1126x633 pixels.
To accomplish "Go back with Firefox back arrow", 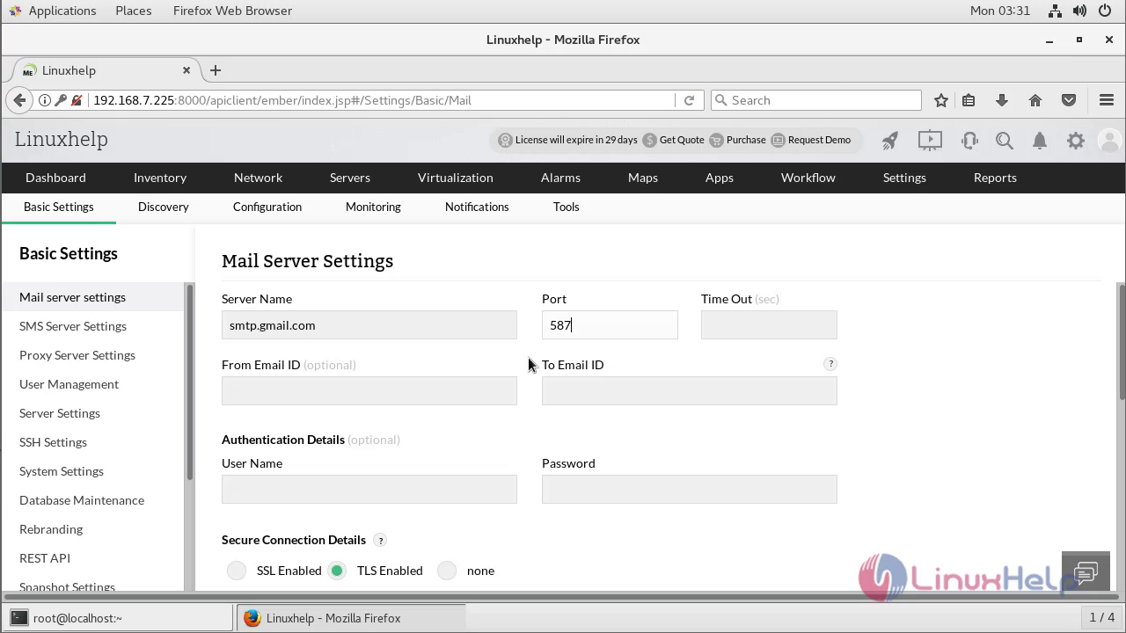I will pos(19,100).
